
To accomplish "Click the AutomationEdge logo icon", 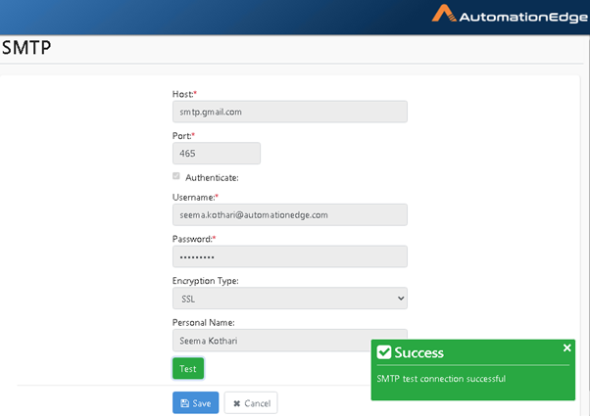I will pos(444,14).
